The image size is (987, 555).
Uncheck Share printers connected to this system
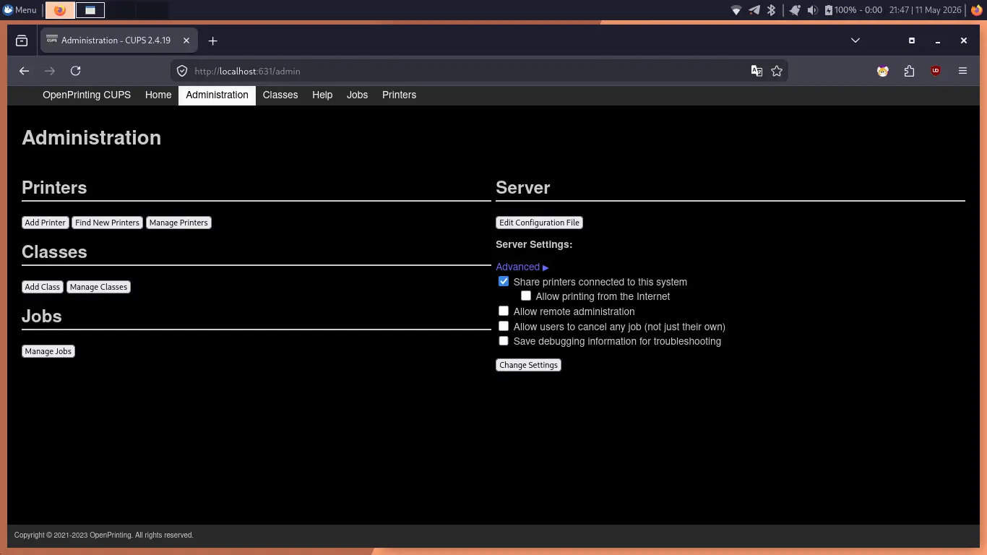pos(504,281)
